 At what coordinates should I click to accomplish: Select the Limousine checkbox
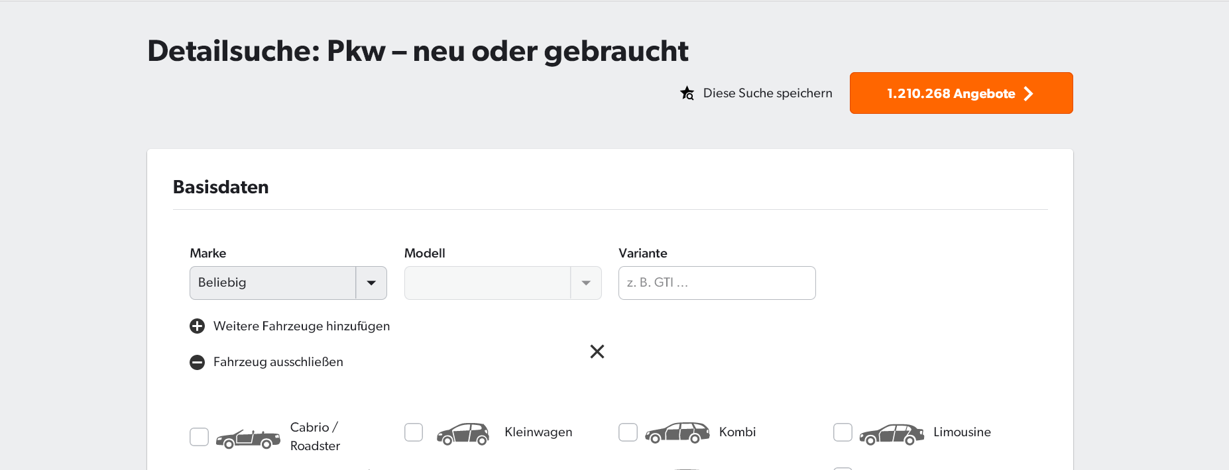pyautogui.click(x=843, y=432)
